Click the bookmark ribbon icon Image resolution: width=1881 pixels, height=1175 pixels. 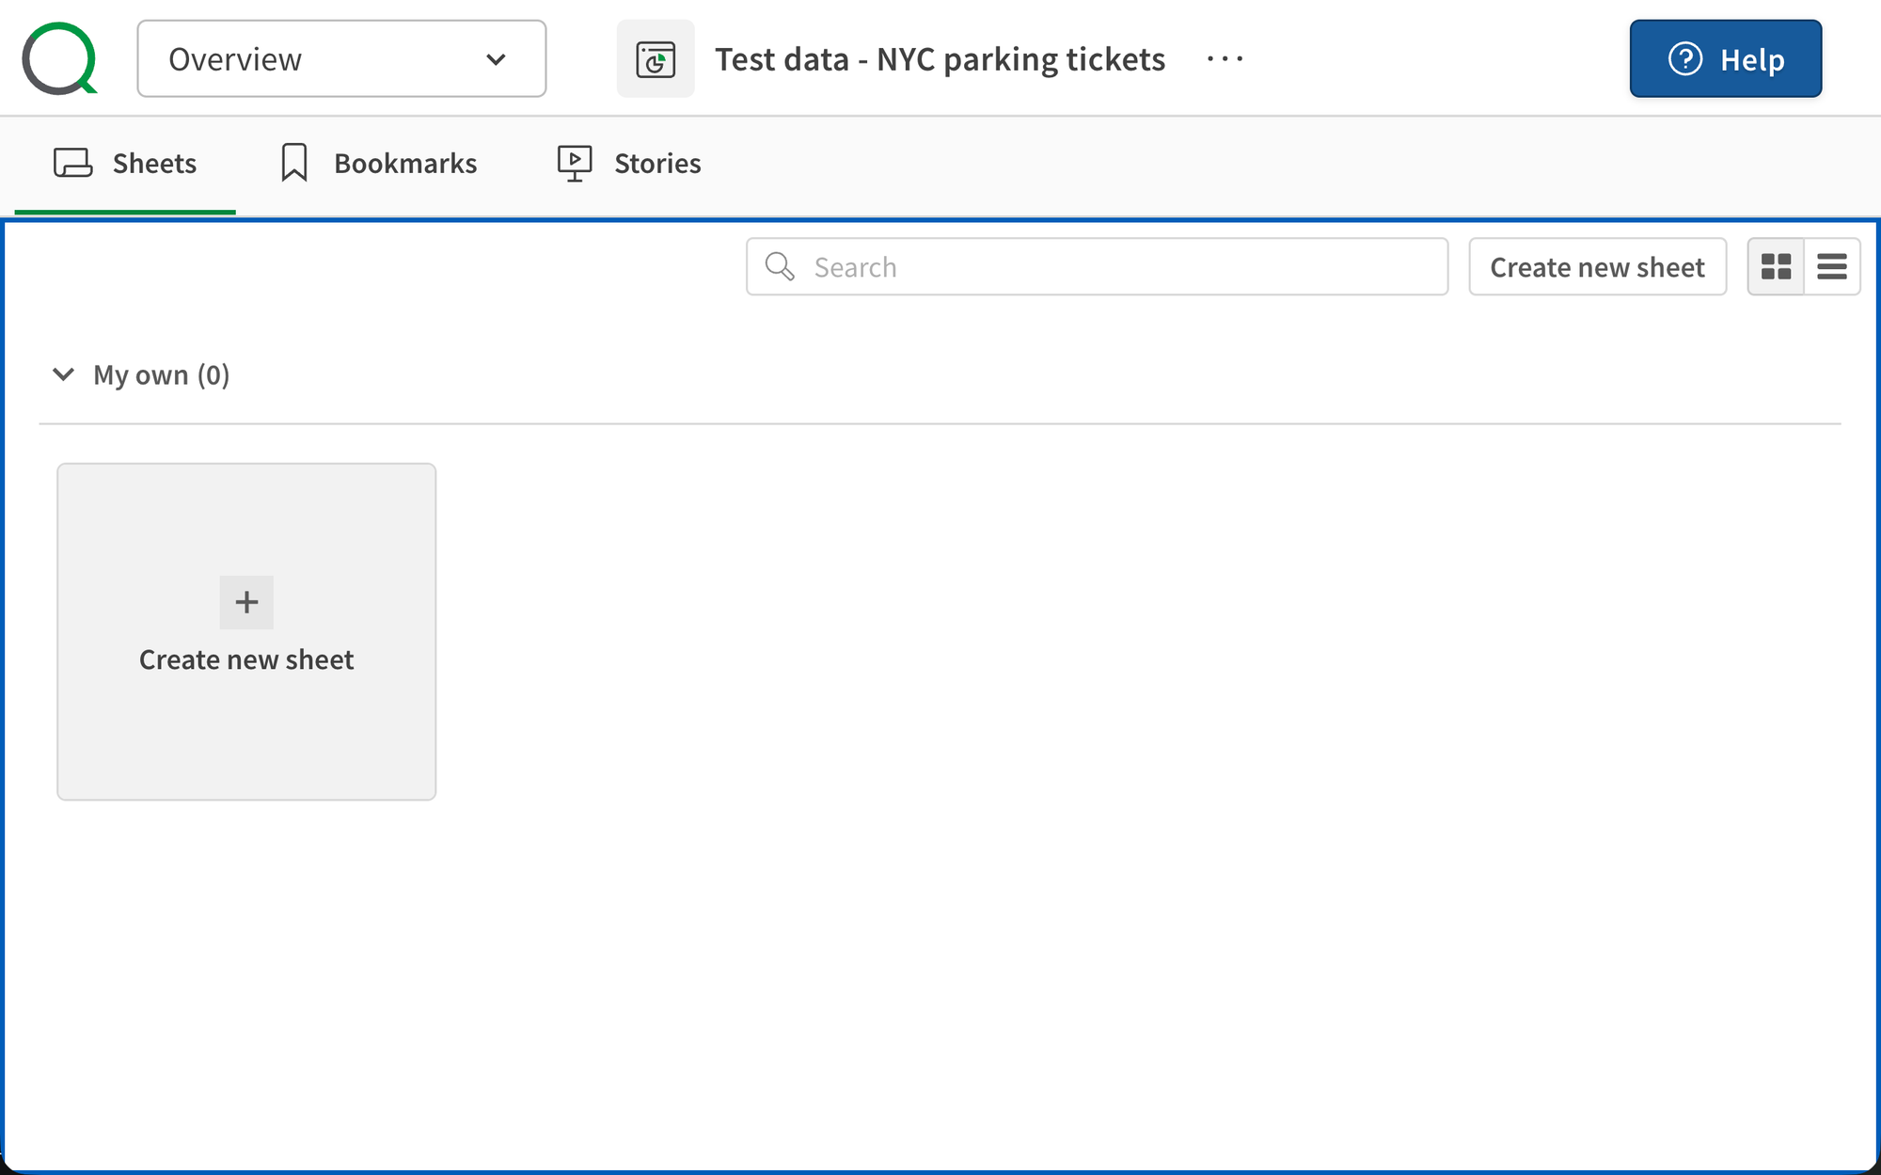[x=293, y=163]
